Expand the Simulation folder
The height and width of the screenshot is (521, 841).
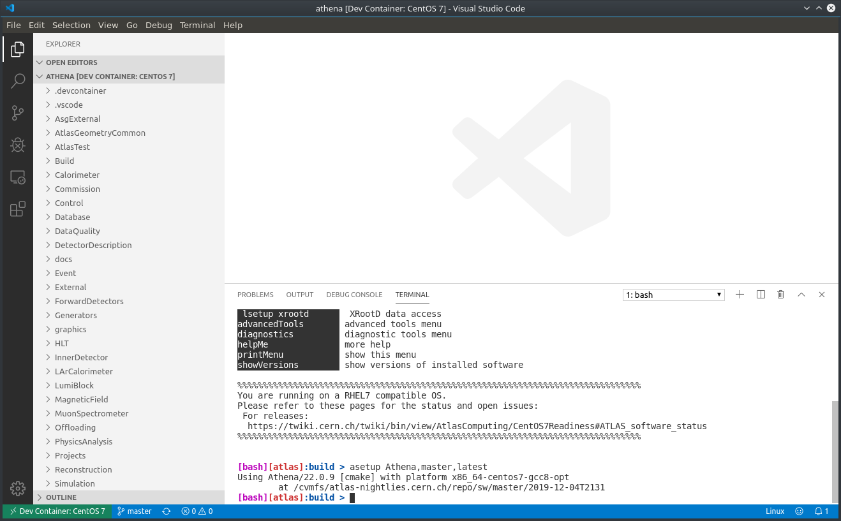(x=129, y=483)
